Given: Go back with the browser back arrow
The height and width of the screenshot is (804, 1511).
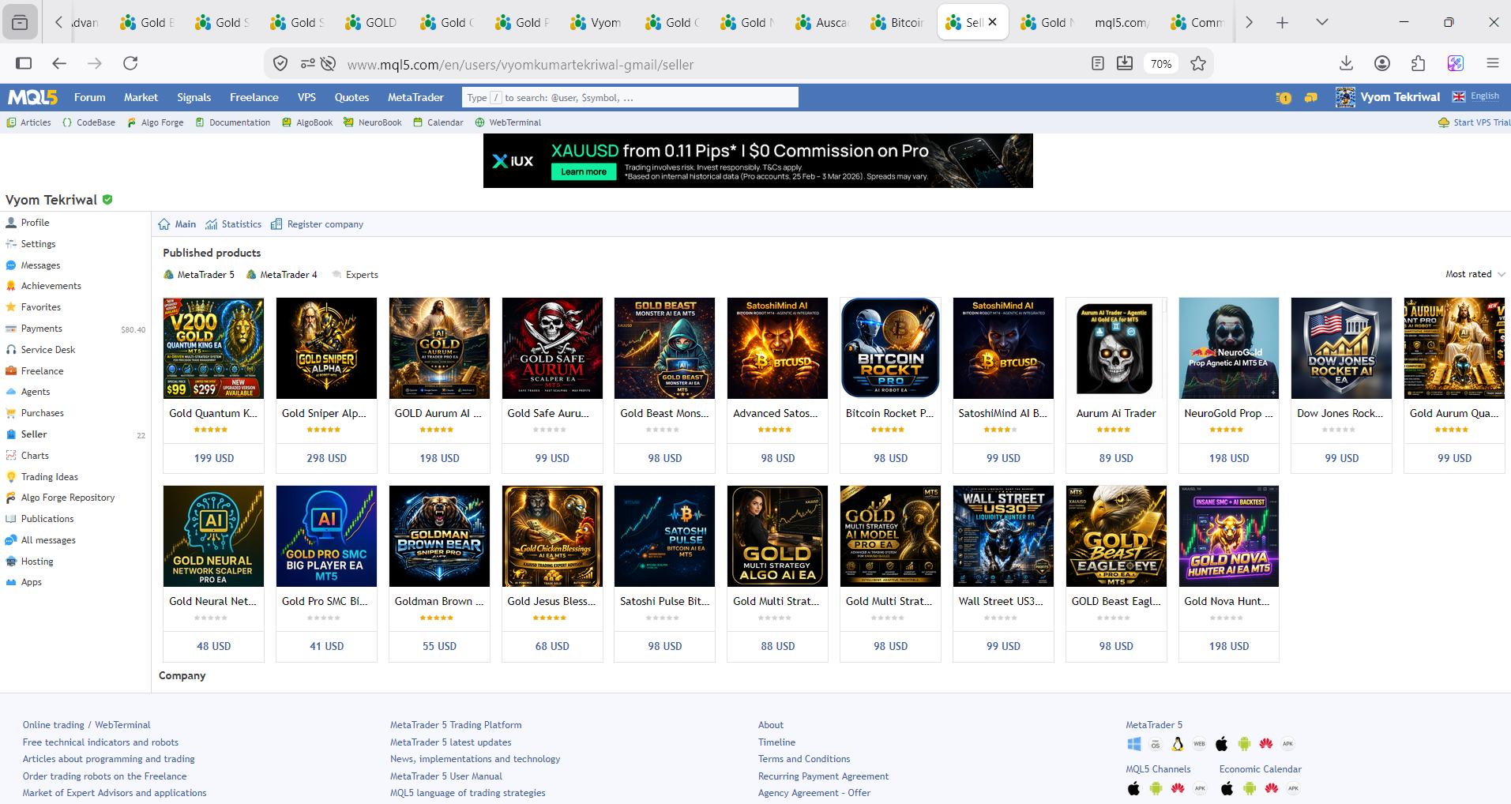Looking at the screenshot, I should pyautogui.click(x=59, y=63).
